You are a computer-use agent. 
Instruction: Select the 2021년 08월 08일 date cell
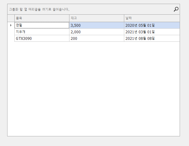(x=152, y=38)
